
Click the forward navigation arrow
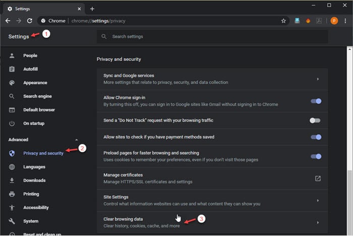point(19,21)
